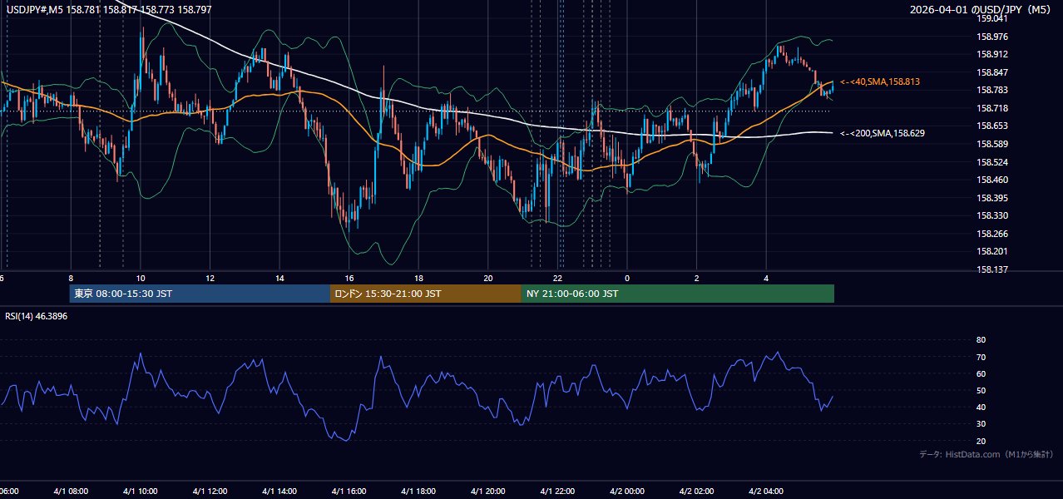The height and width of the screenshot is (499, 1063).
Task: Click the 4/2 04:00 time label
Action: 766,492
